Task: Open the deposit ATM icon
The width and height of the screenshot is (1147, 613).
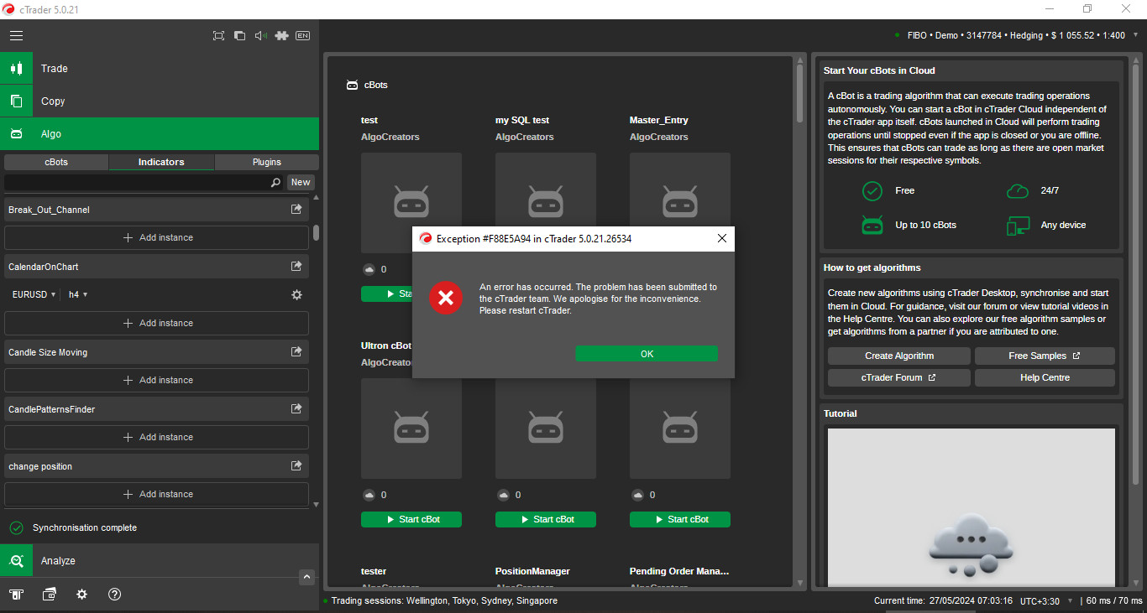Action: tap(16, 594)
